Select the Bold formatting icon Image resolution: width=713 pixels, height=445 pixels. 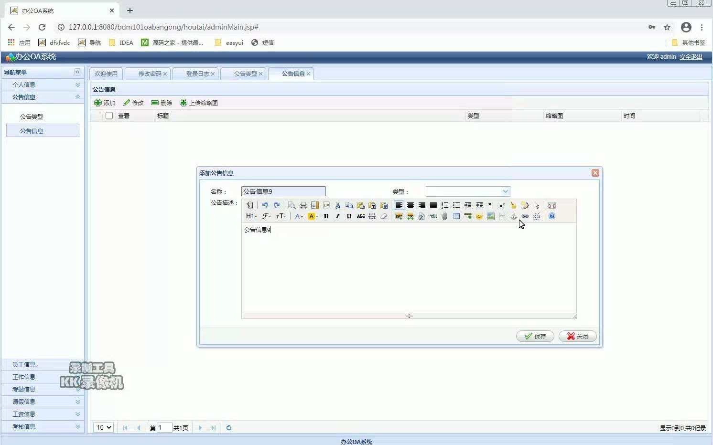(325, 216)
